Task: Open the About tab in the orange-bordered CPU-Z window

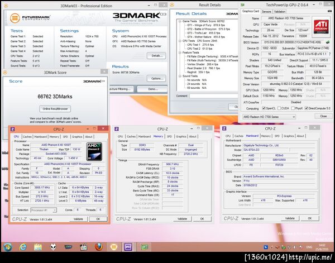Action: 89,136
